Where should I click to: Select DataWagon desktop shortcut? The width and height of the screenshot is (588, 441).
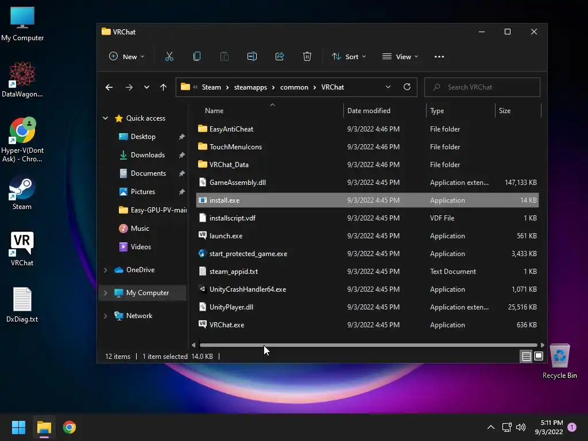coord(22,79)
